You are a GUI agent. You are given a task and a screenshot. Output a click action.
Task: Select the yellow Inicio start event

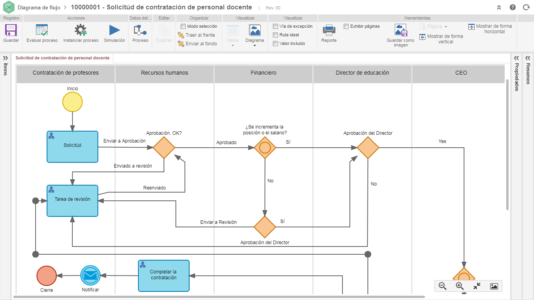(72, 102)
